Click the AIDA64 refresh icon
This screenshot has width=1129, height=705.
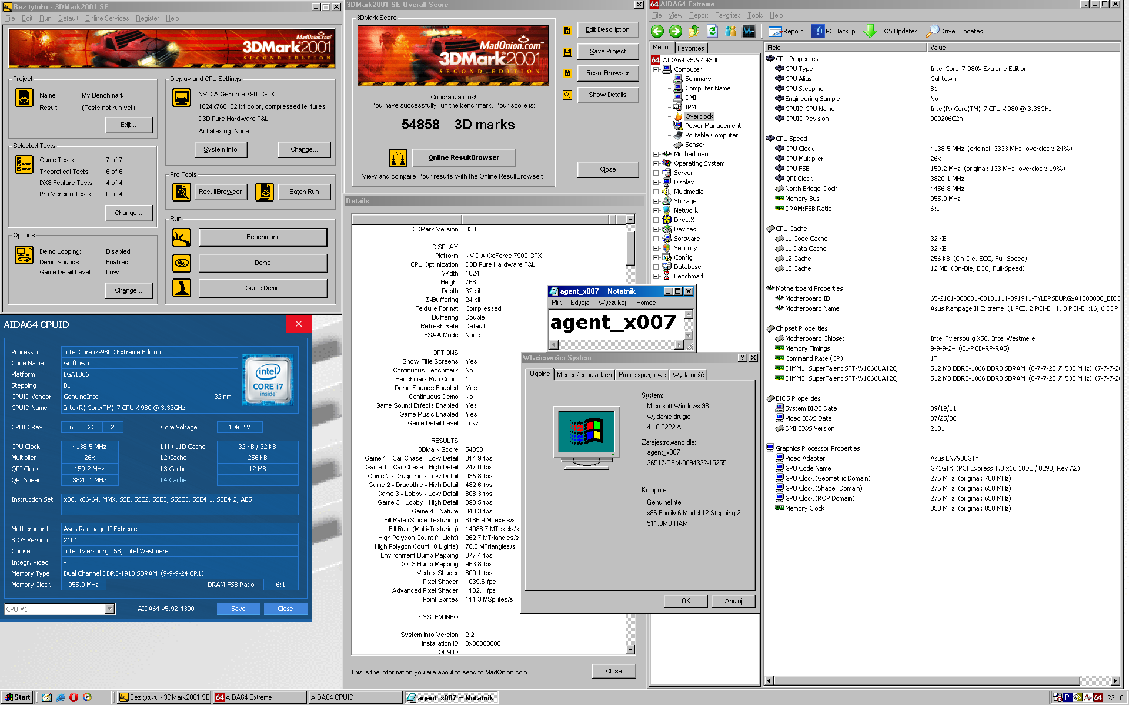(712, 31)
